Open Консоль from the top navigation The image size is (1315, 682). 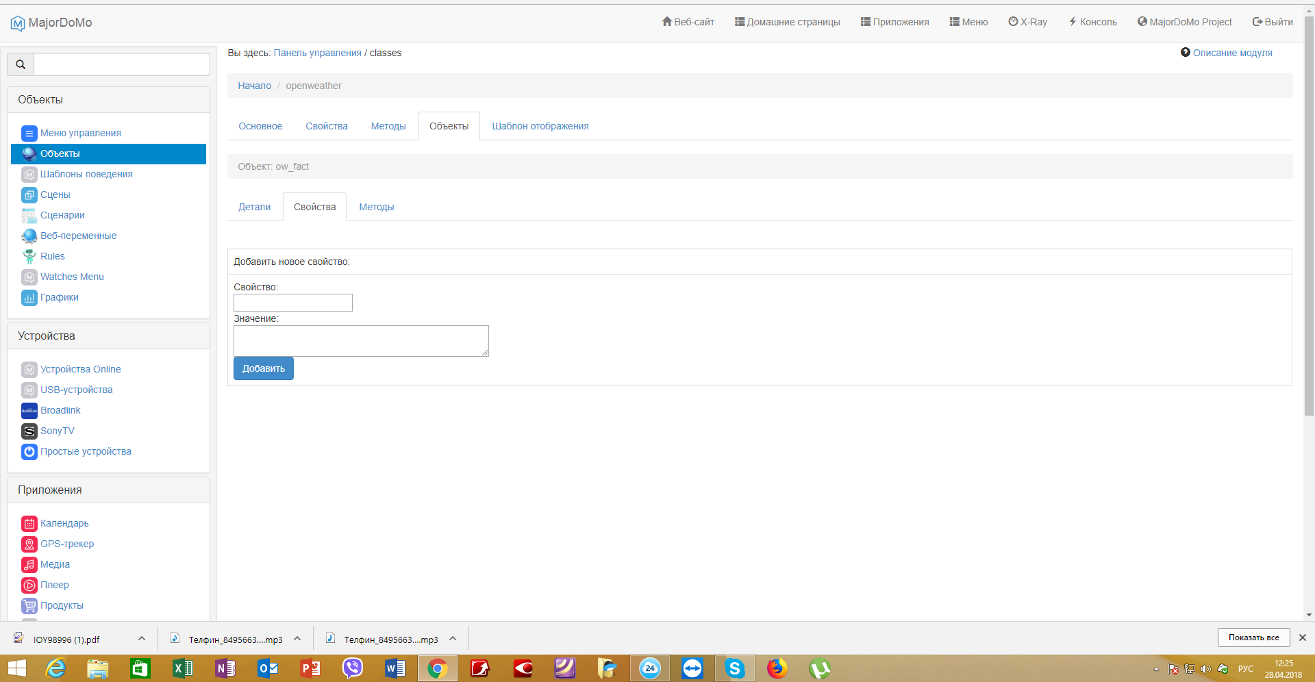(x=1092, y=22)
